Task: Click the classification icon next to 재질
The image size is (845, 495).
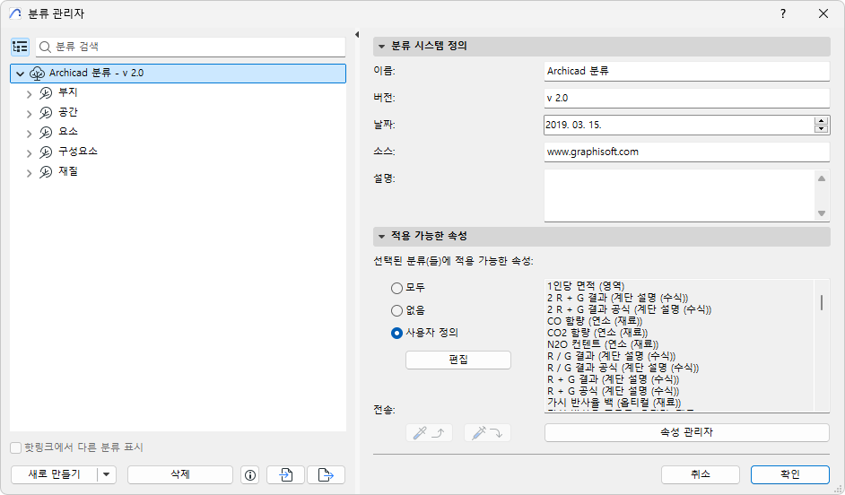Action: [x=46, y=172]
